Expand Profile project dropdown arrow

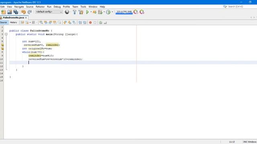pos(104,12)
